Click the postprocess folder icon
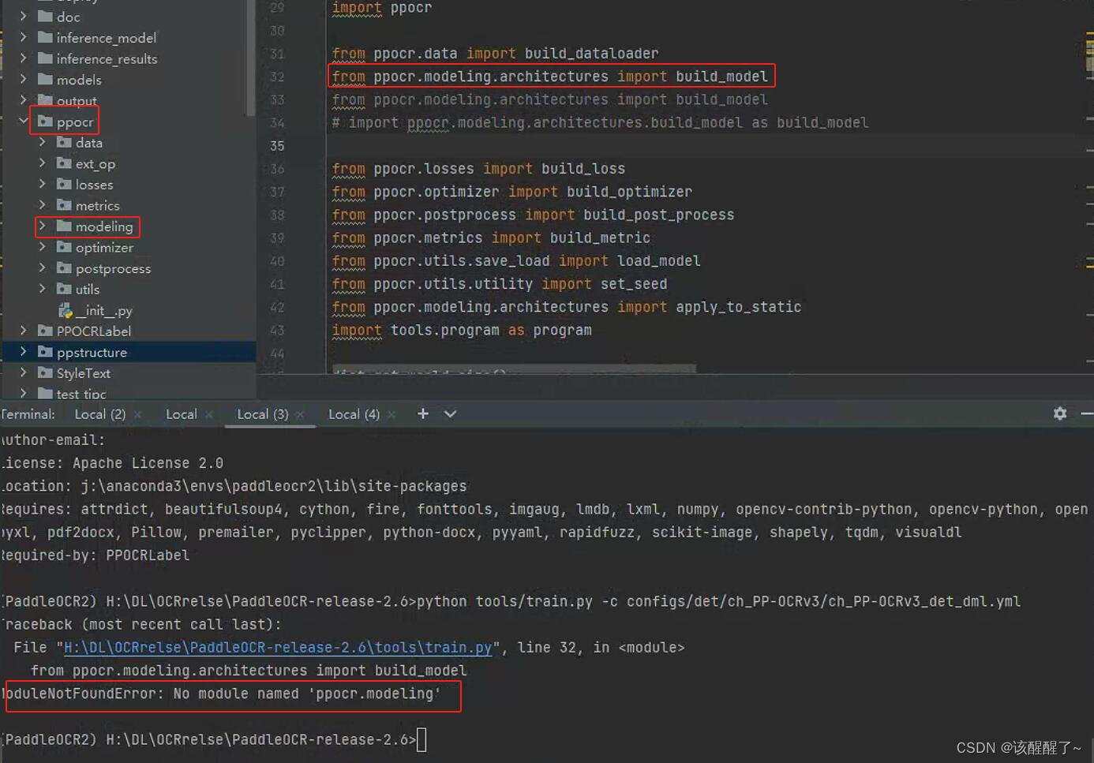 63,268
